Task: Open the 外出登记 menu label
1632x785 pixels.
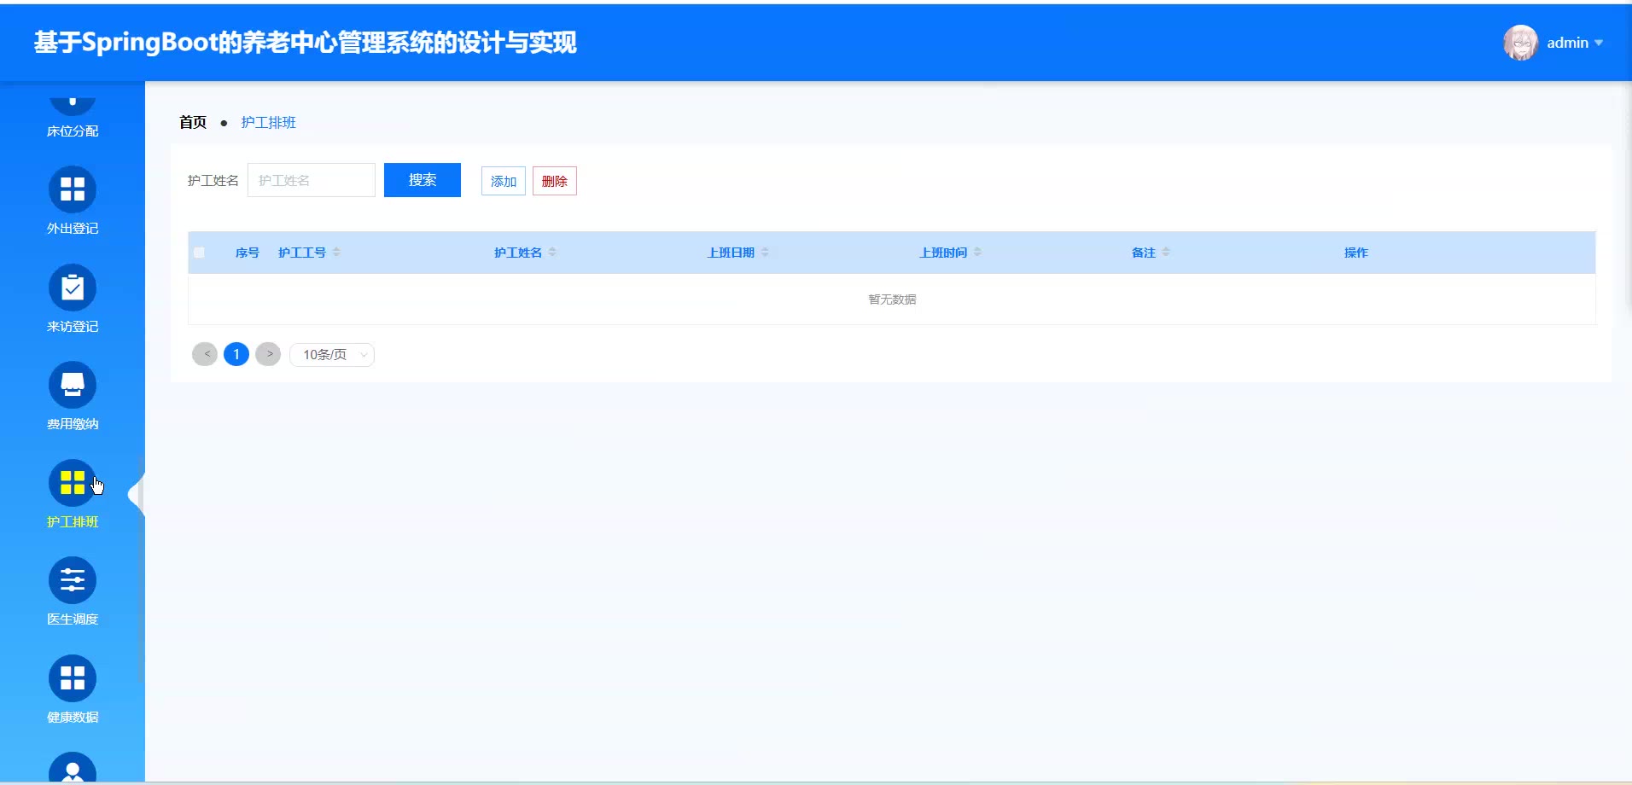Action: (x=73, y=229)
